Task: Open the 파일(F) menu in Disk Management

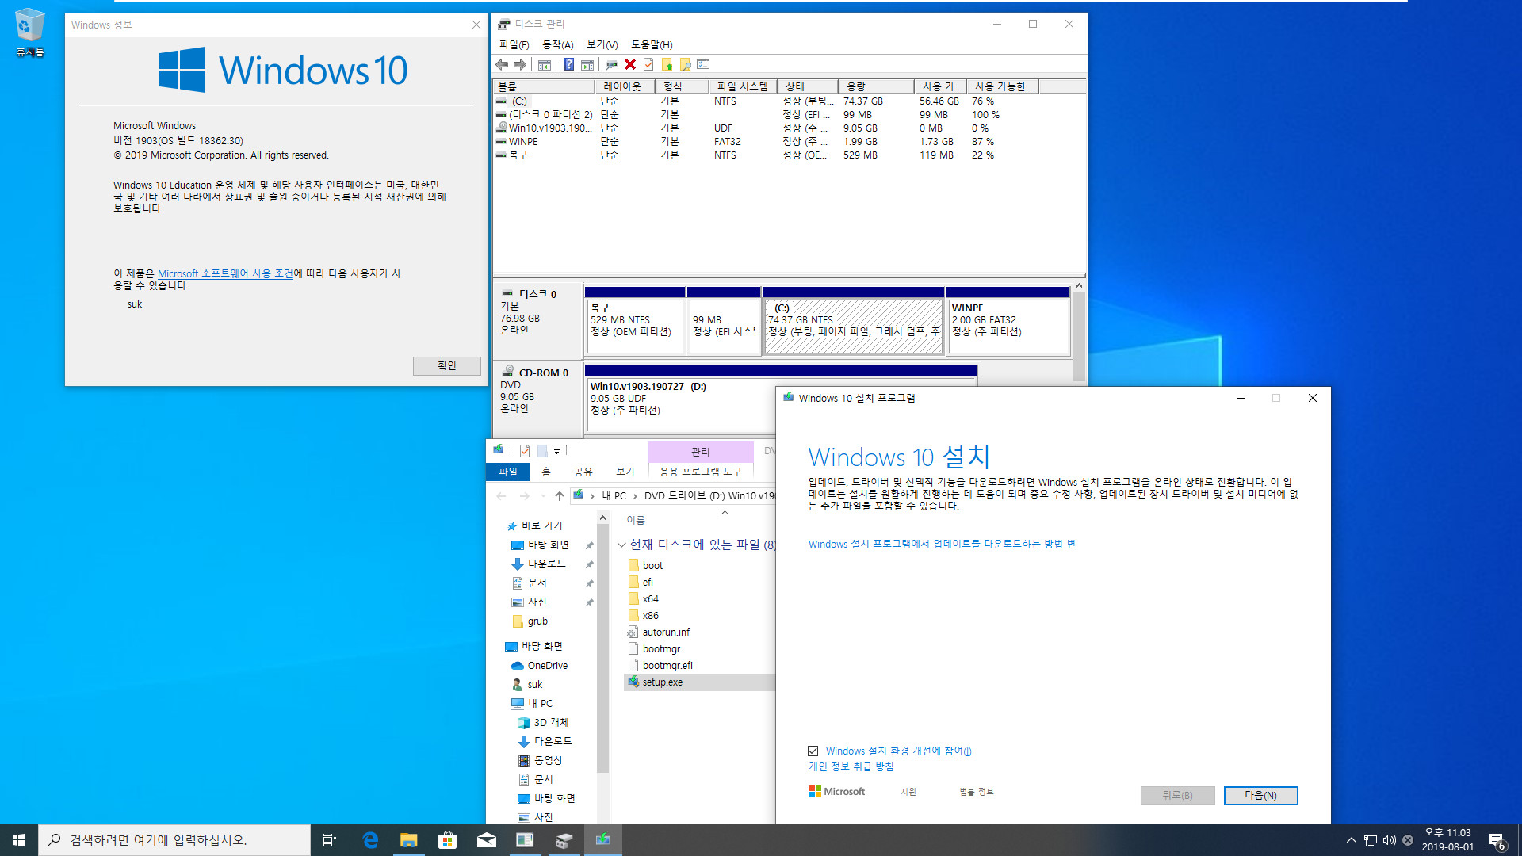Action: [x=514, y=44]
